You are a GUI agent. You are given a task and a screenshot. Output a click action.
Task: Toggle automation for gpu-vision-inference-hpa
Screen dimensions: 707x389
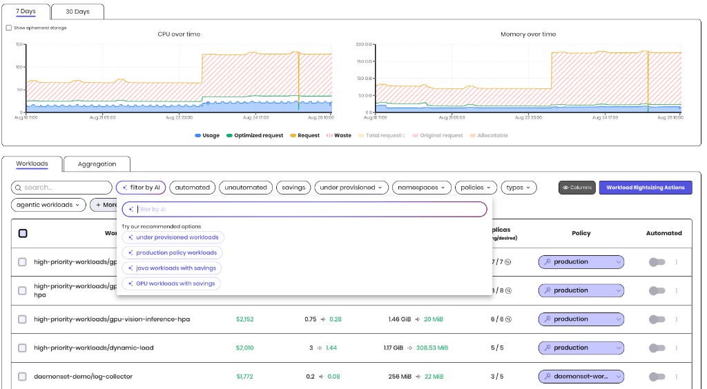[657, 319]
